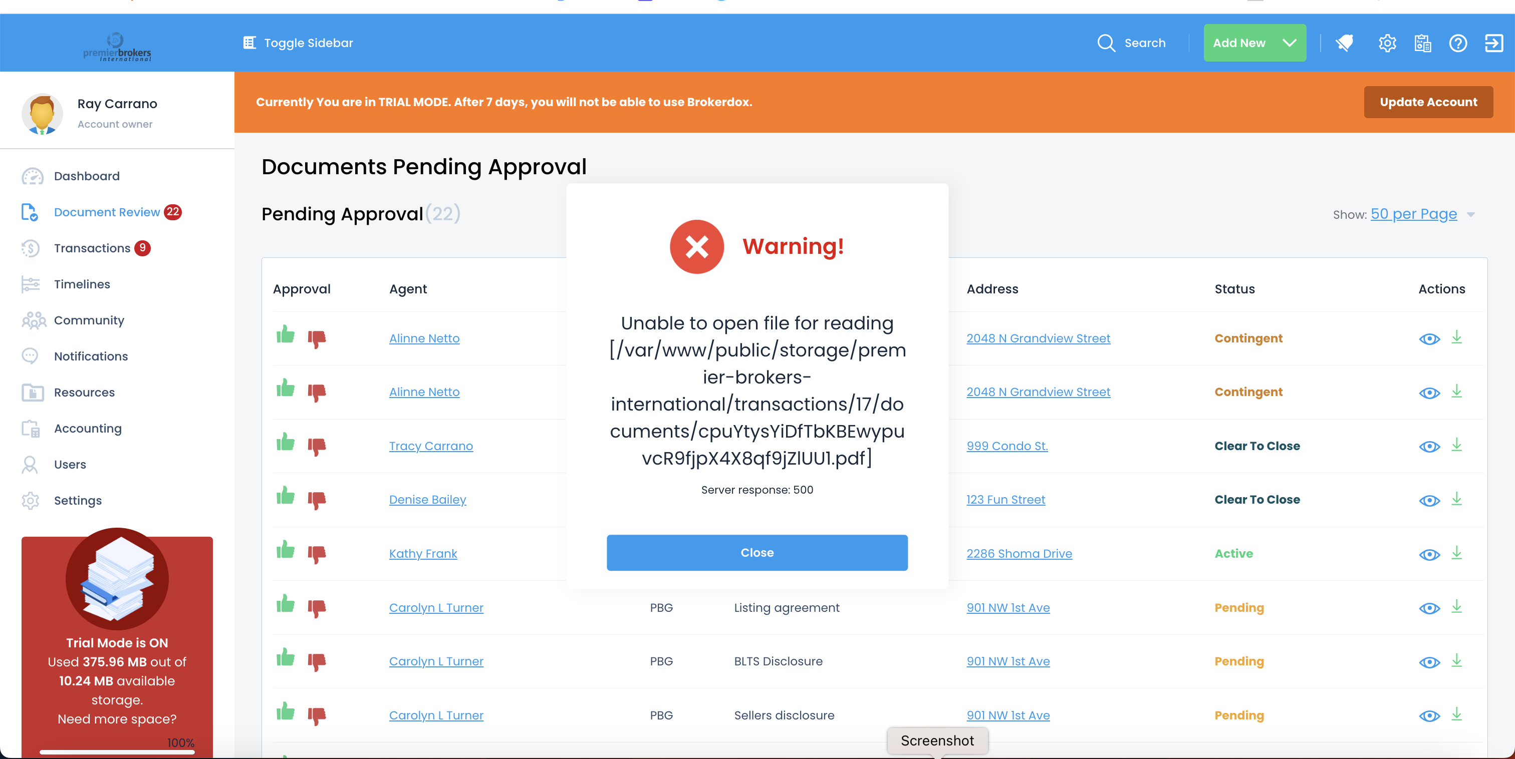This screenshot has height=759, width=1515.
Task: Click Ray Carrano's profile avatar
Action: click(42, 114)
